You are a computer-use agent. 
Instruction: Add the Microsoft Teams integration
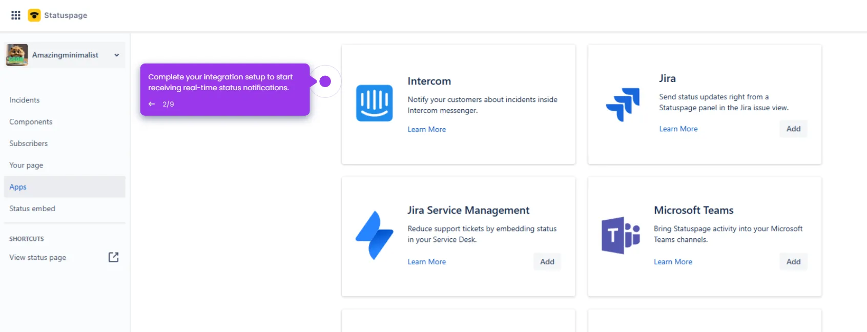(x=793, y=262)
